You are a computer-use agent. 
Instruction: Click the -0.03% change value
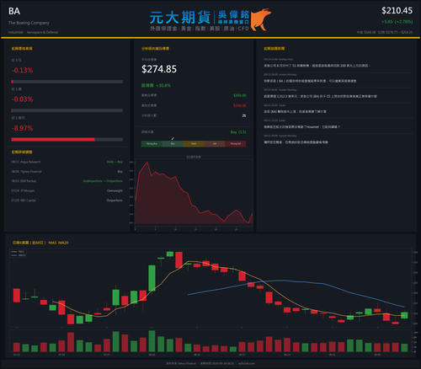point(22,99)
